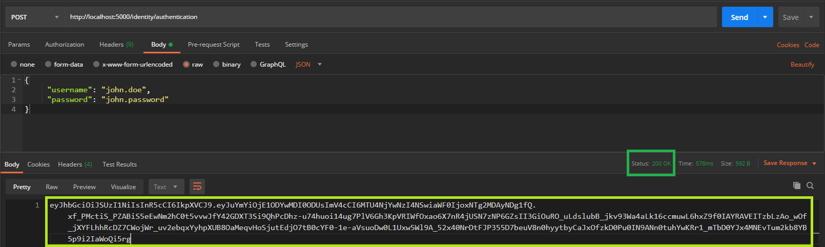
Task: Click the Beautify link
Action: click(x=802, y=65)
